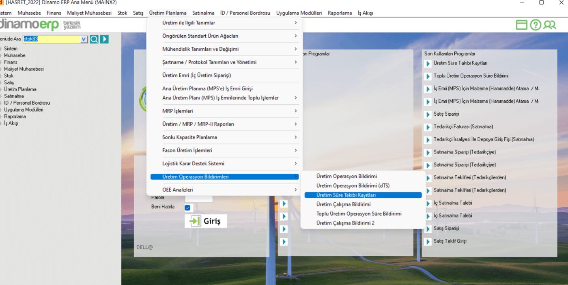This screenshot has height=285, width=568.
Task: Expand Mühendislik Tanımları ve Değişimi submenu
Action: pos(224,49)
